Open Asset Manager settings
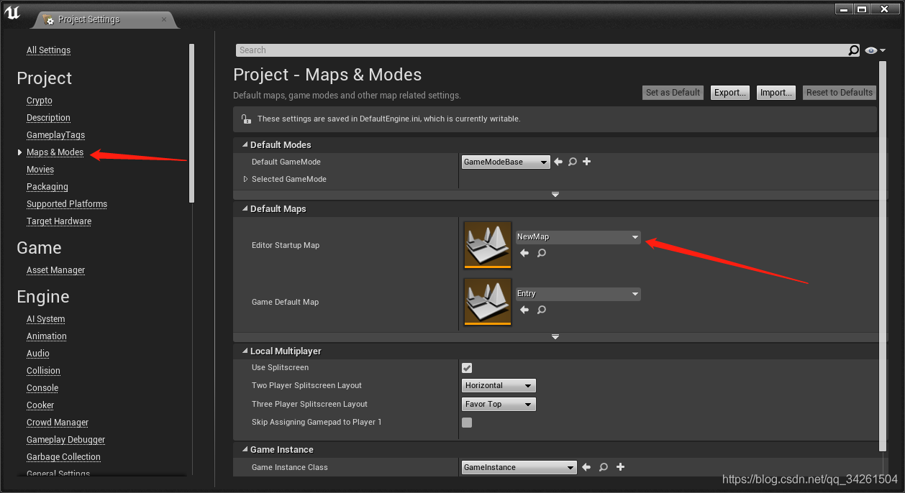The image size is (905, 493). (x=55, y=270)
